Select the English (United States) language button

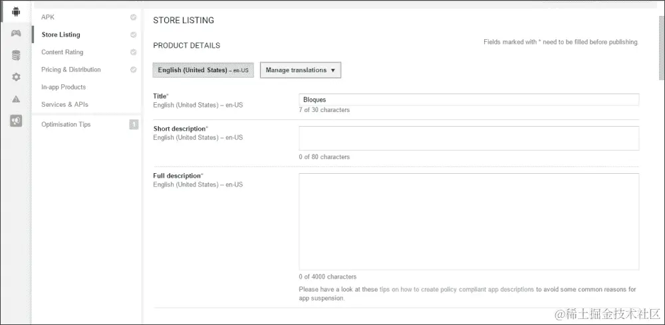pyautogui.click(x=203, y=70)
